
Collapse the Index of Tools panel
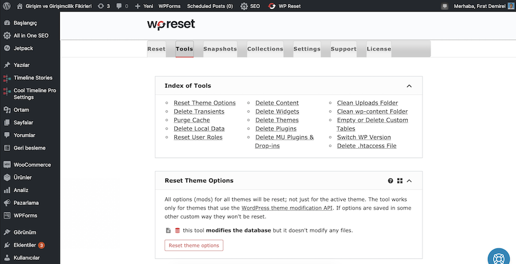[x=409, y=86]
